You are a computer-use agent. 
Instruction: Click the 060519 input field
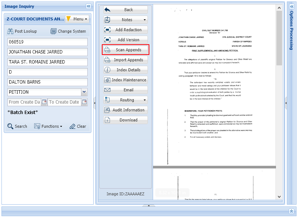(x=48, y=42)
